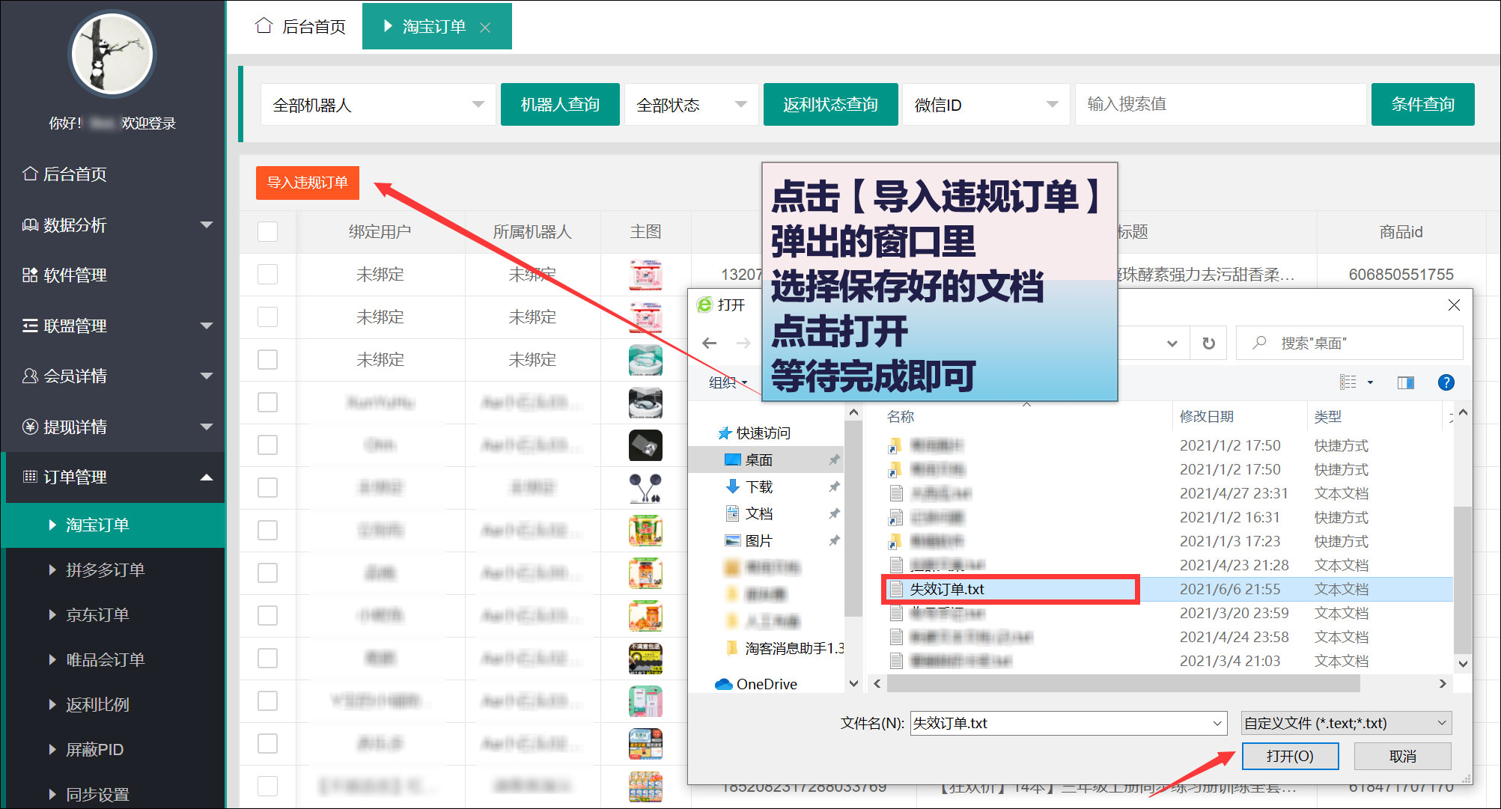Click the 打开(O) button
Image resolution: width=1501 pixels, height=809 pixels.
1290,756
